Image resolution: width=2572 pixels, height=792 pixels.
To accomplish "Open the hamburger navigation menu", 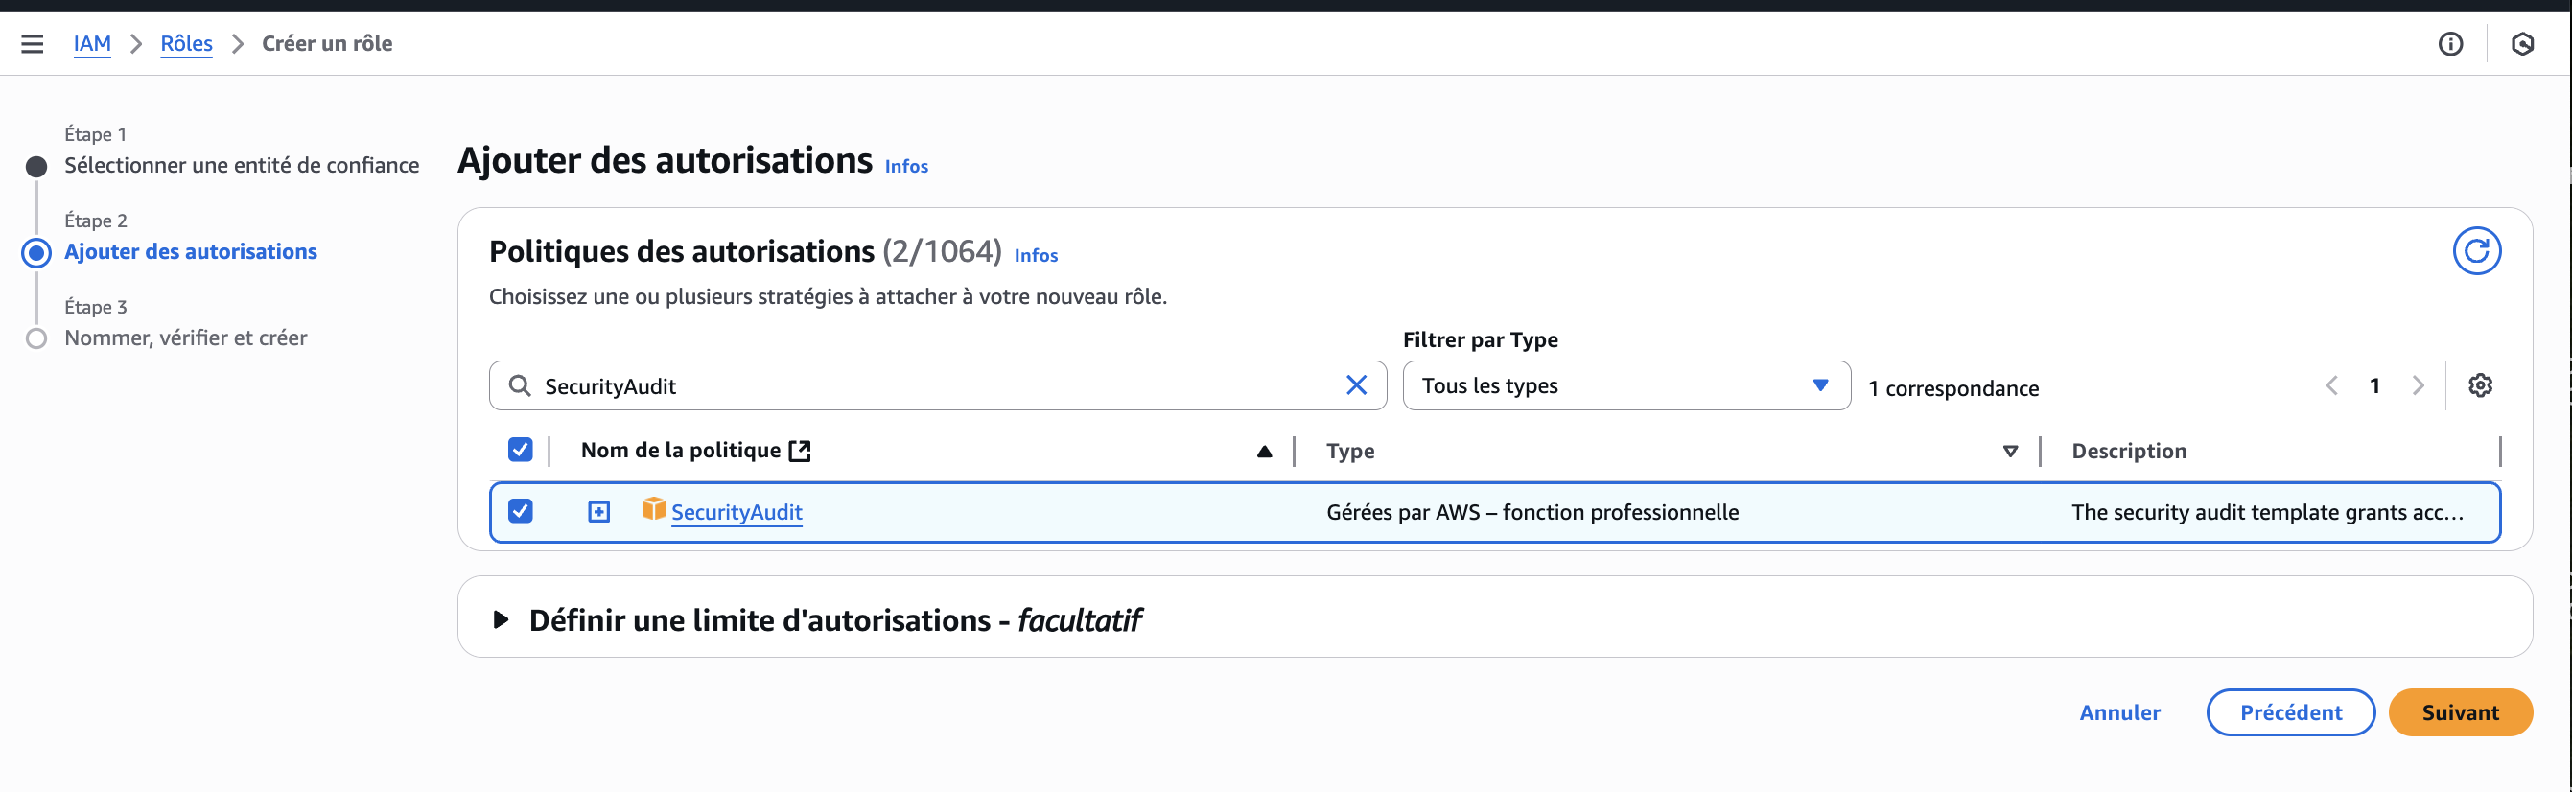I will [x=32, y=44].
